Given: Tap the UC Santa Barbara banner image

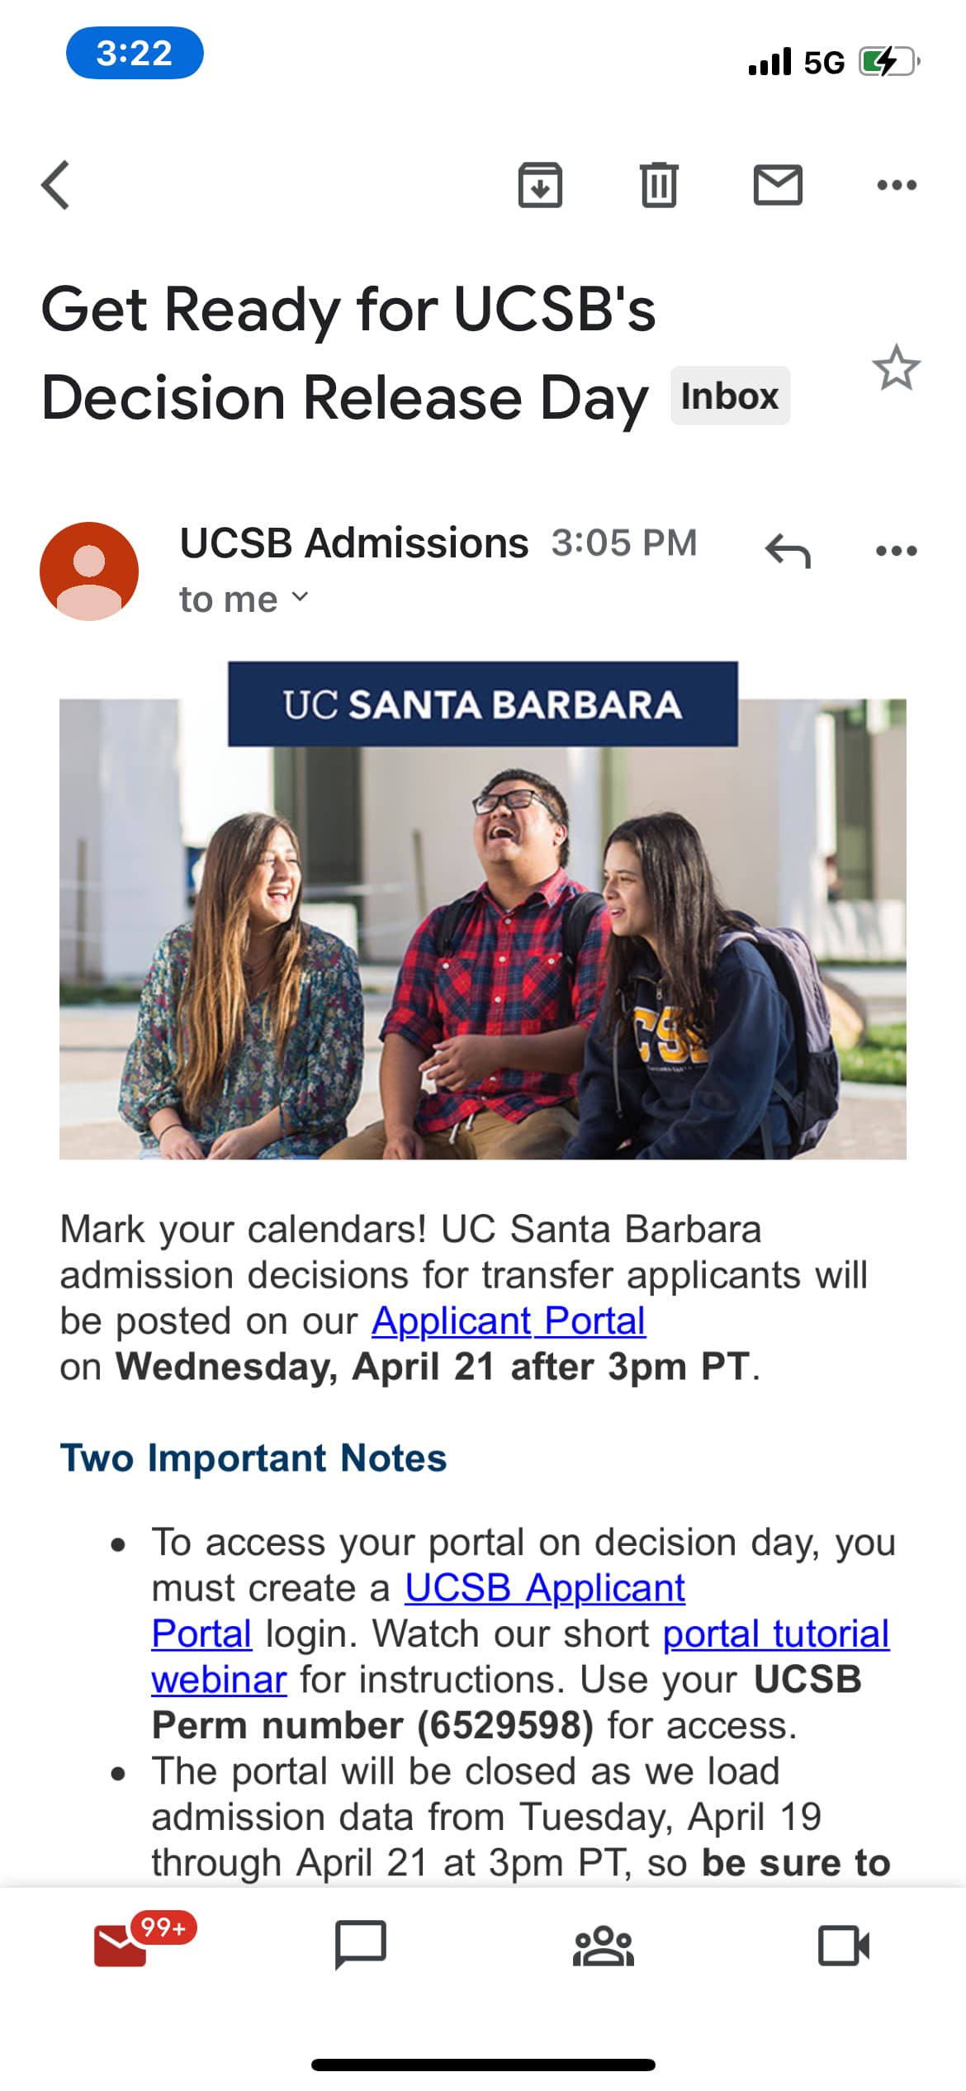Looking at the screenshot, I should point(483,910).
